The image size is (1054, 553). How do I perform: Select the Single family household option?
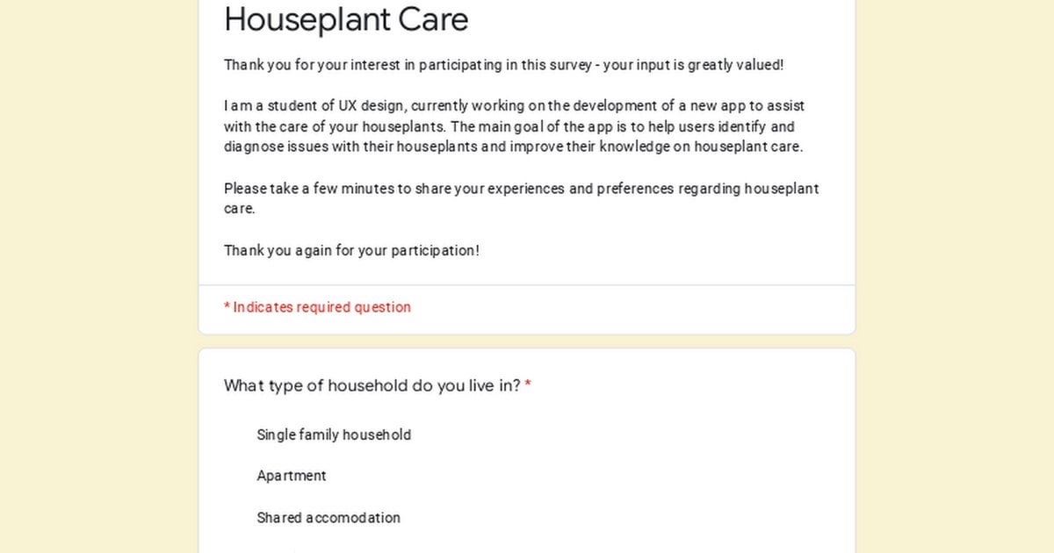click(x=334, y=434)
